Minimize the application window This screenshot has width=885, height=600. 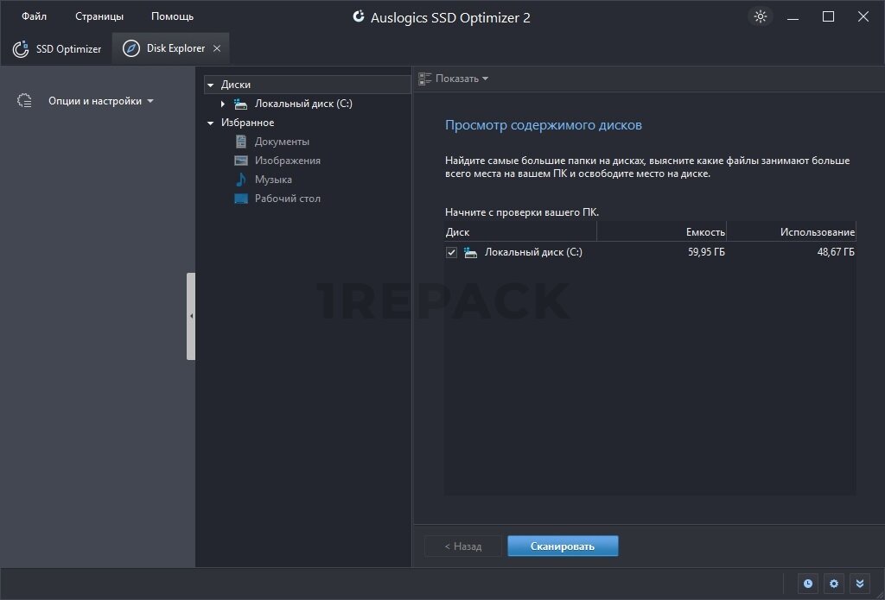793,17
